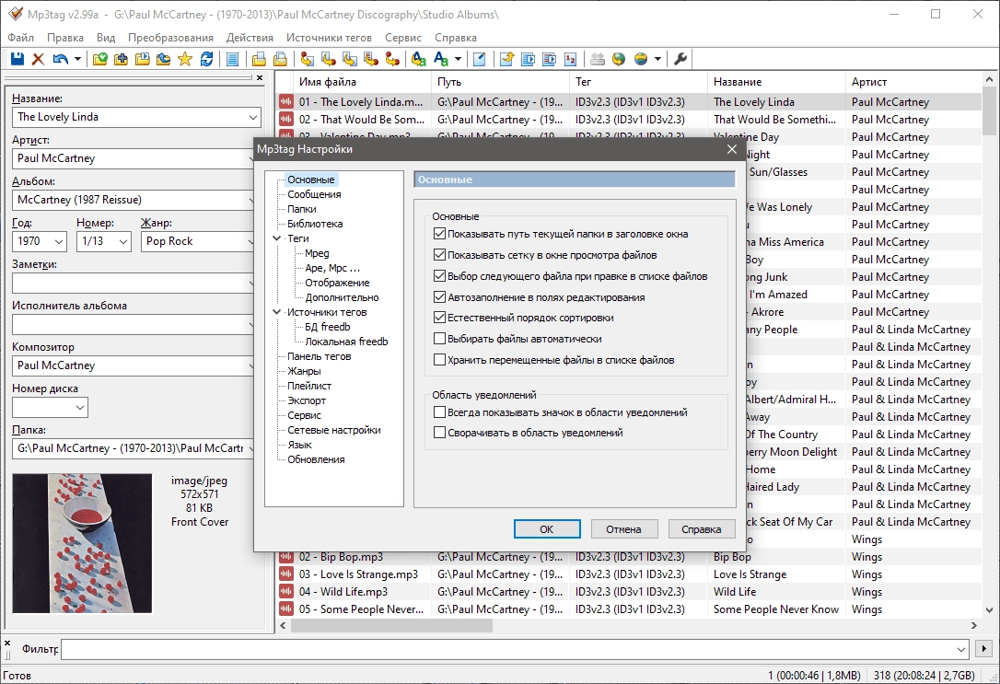Toggle showing current folder path in window title
The height and width of the screenshot is (684, 1000).
pos(439,234)
